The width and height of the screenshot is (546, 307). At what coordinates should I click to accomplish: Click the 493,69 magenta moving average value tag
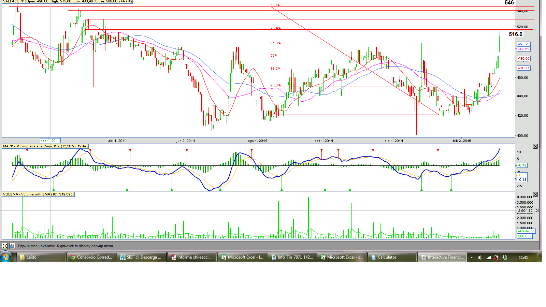pyautogui.click(x=524, y=49)
